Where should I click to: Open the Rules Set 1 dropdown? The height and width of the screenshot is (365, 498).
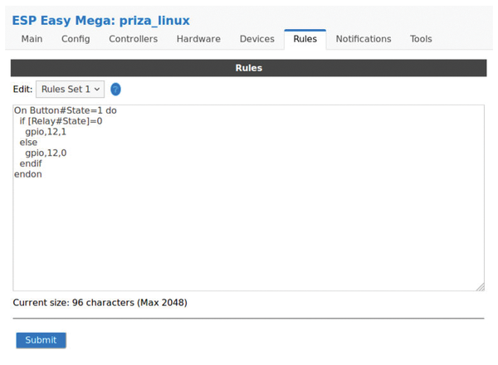tap(71, 90)
